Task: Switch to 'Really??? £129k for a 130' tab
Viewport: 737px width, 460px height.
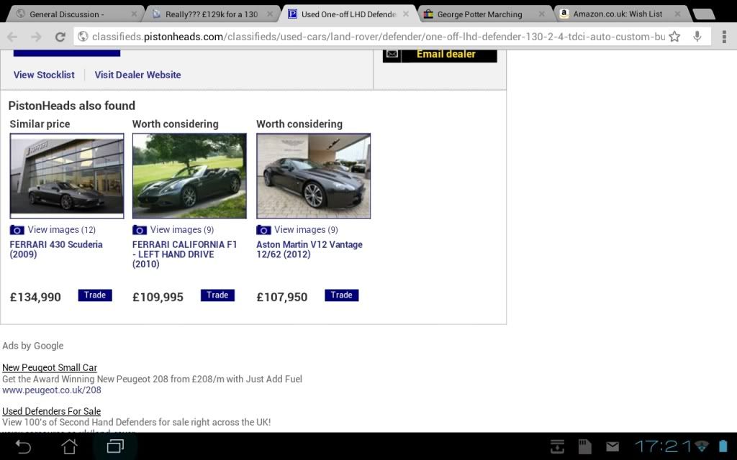Action: click(x=212, y=14)
